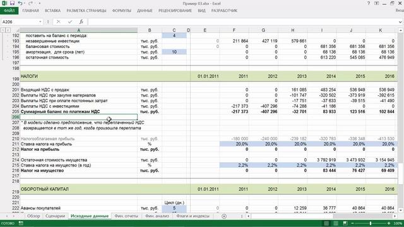Select cell 'Входящий НДС с продаж'
Screen dimensions: 404x227
(x=78, y=90)
